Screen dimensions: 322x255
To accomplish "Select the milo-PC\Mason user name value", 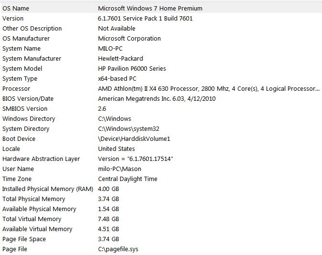I will pos(119,169).
